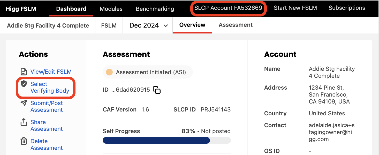Click the SLCP ID label

pyautogui.click(x=185, y=109)
